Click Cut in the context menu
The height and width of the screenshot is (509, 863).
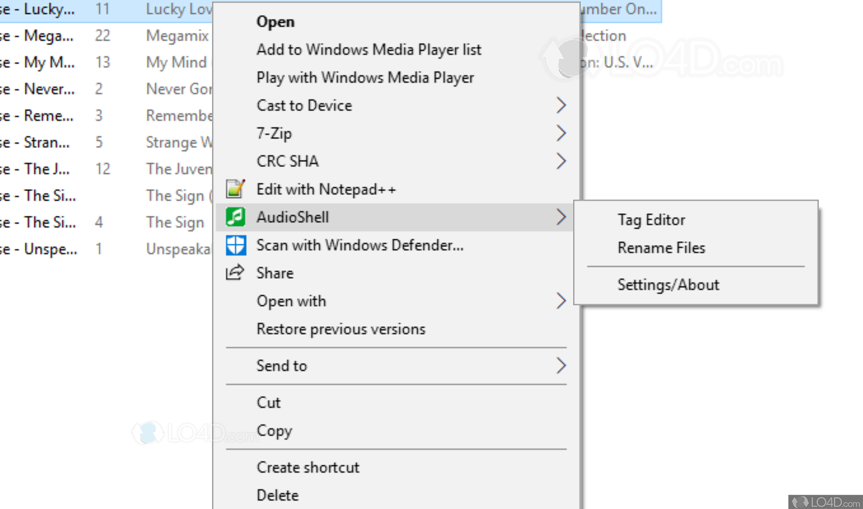click(269, 403)
